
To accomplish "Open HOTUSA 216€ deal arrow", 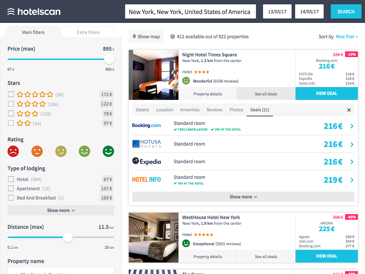I will [x=352, y=144].
